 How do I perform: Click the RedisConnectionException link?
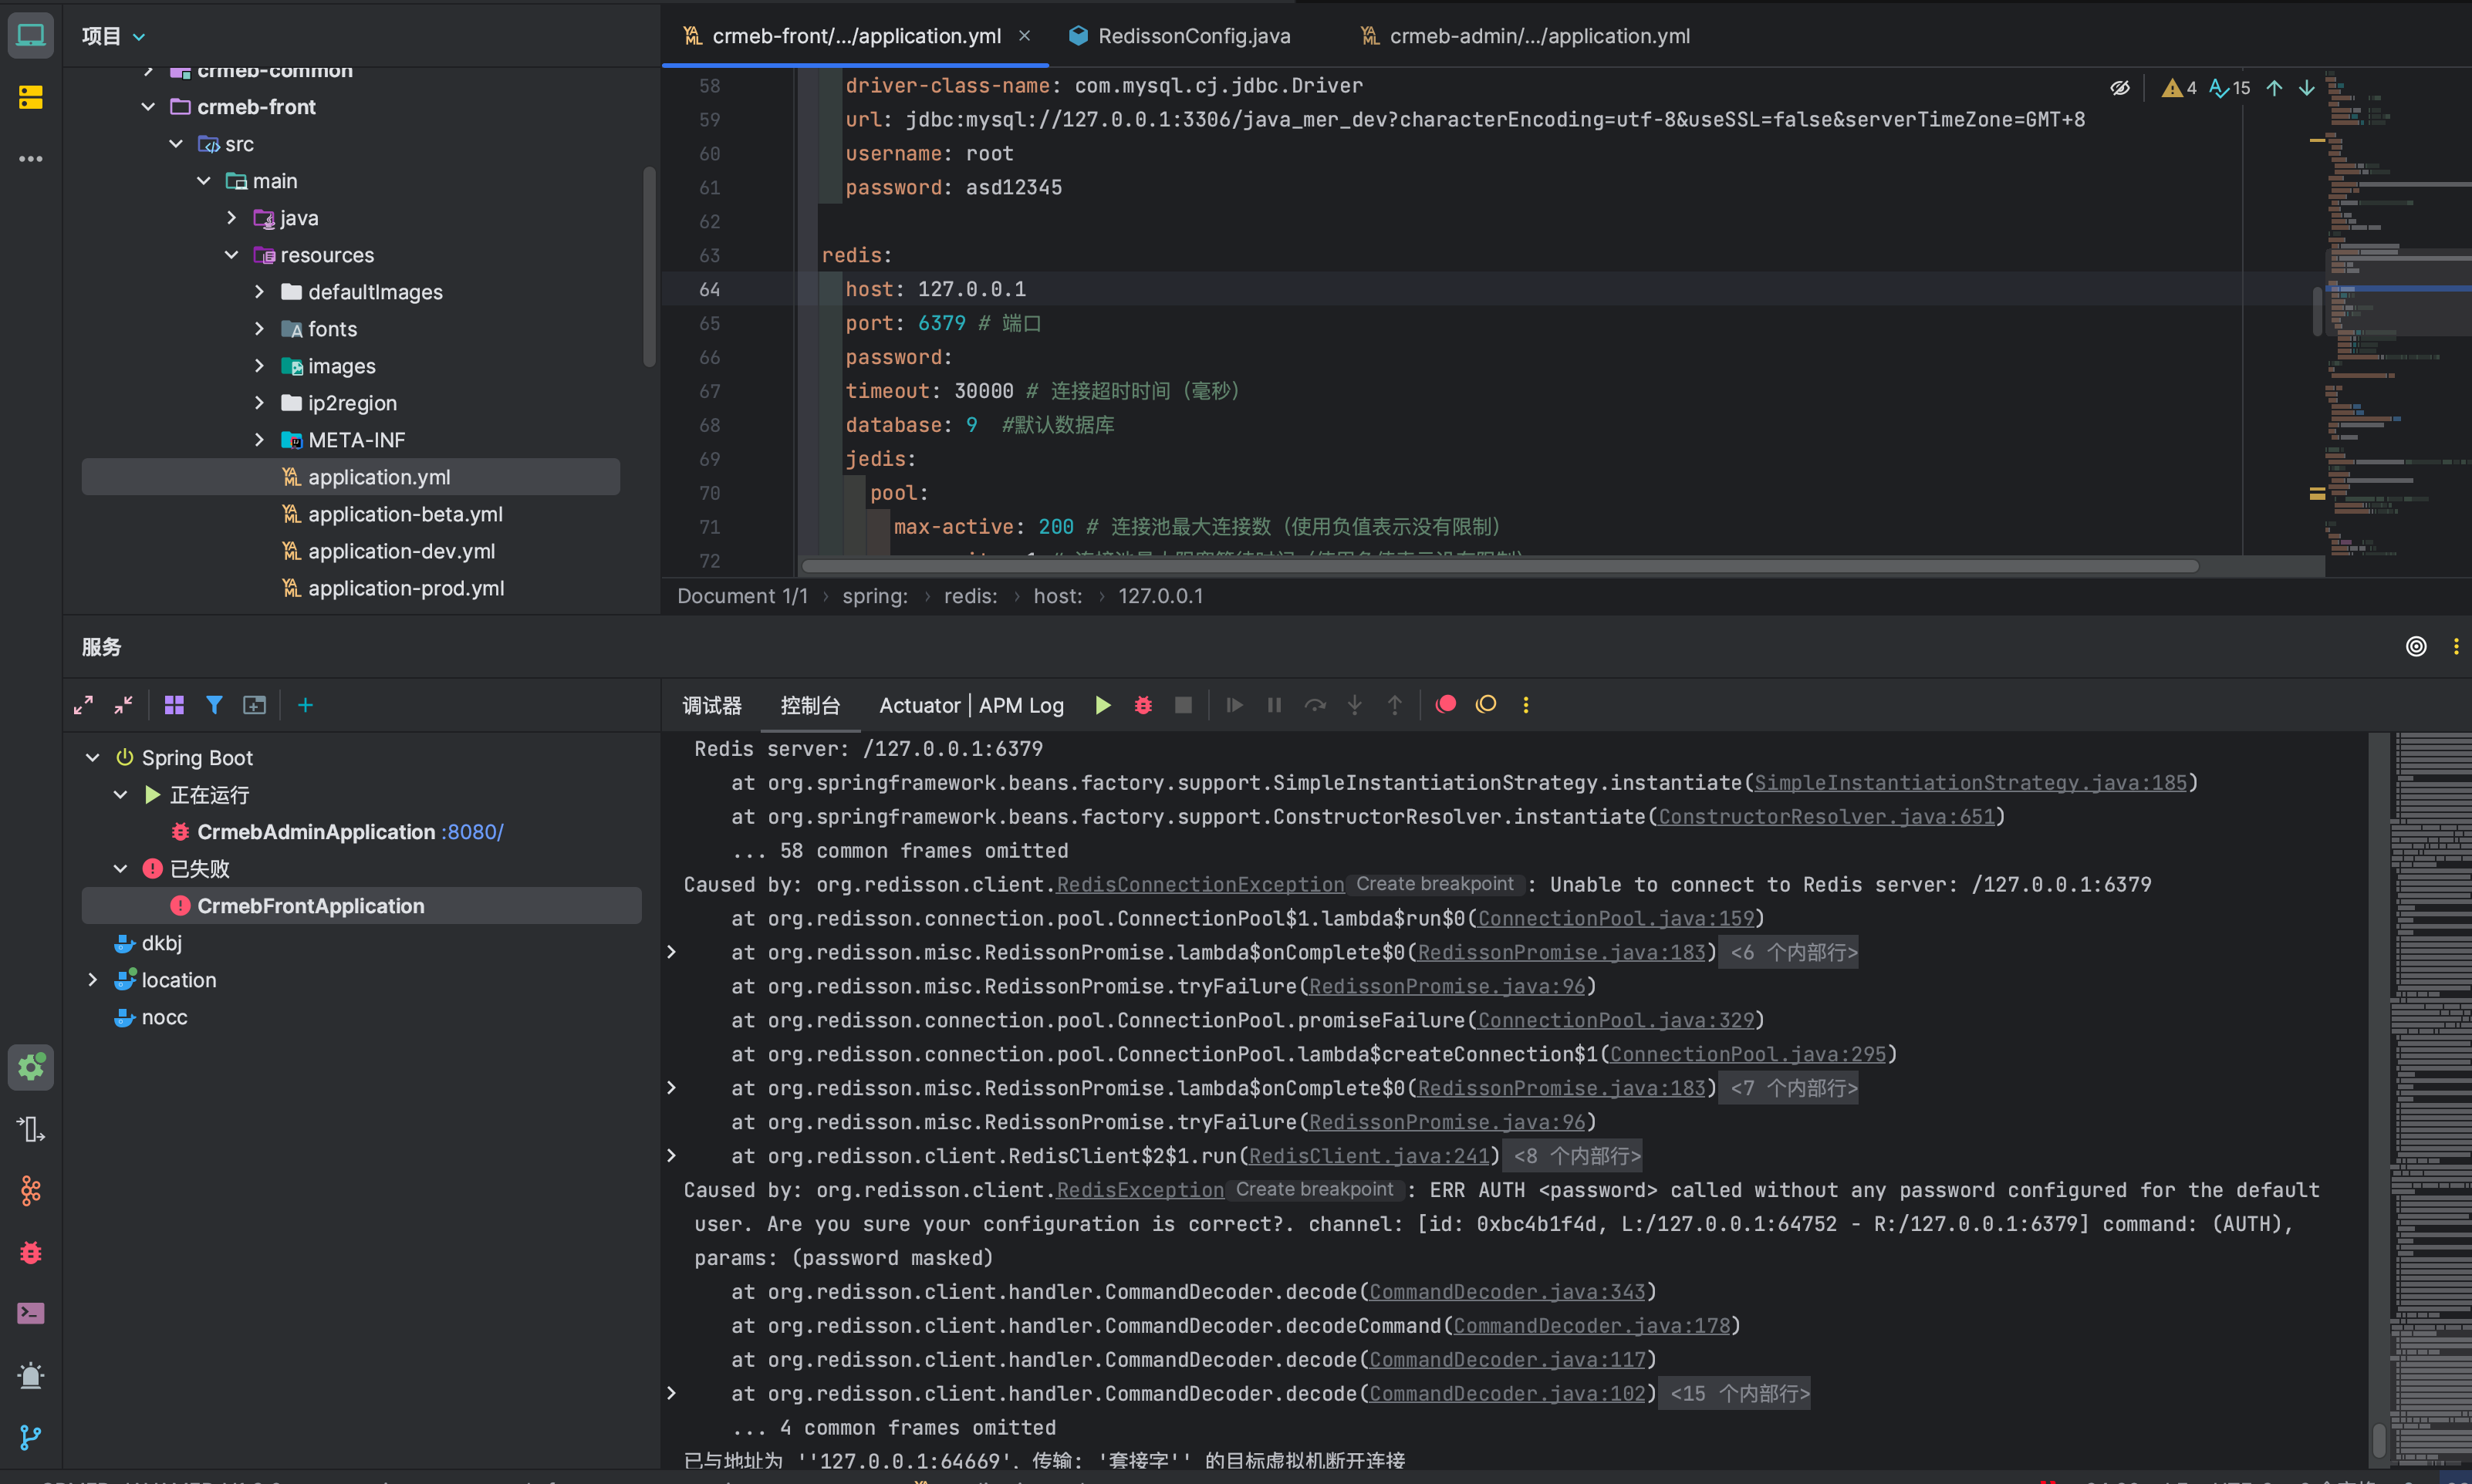click(1200, 884)
